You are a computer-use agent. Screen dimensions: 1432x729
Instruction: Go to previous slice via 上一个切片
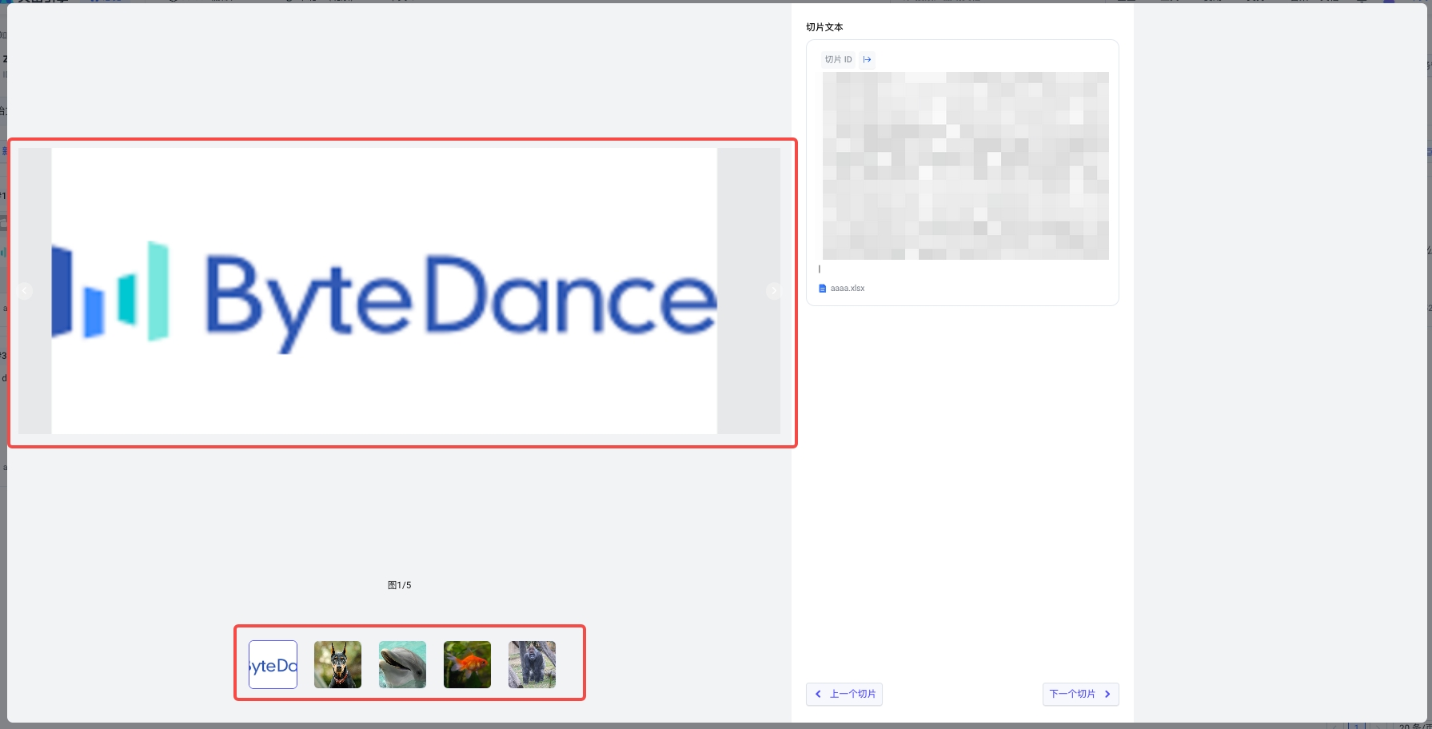(844, 694)
